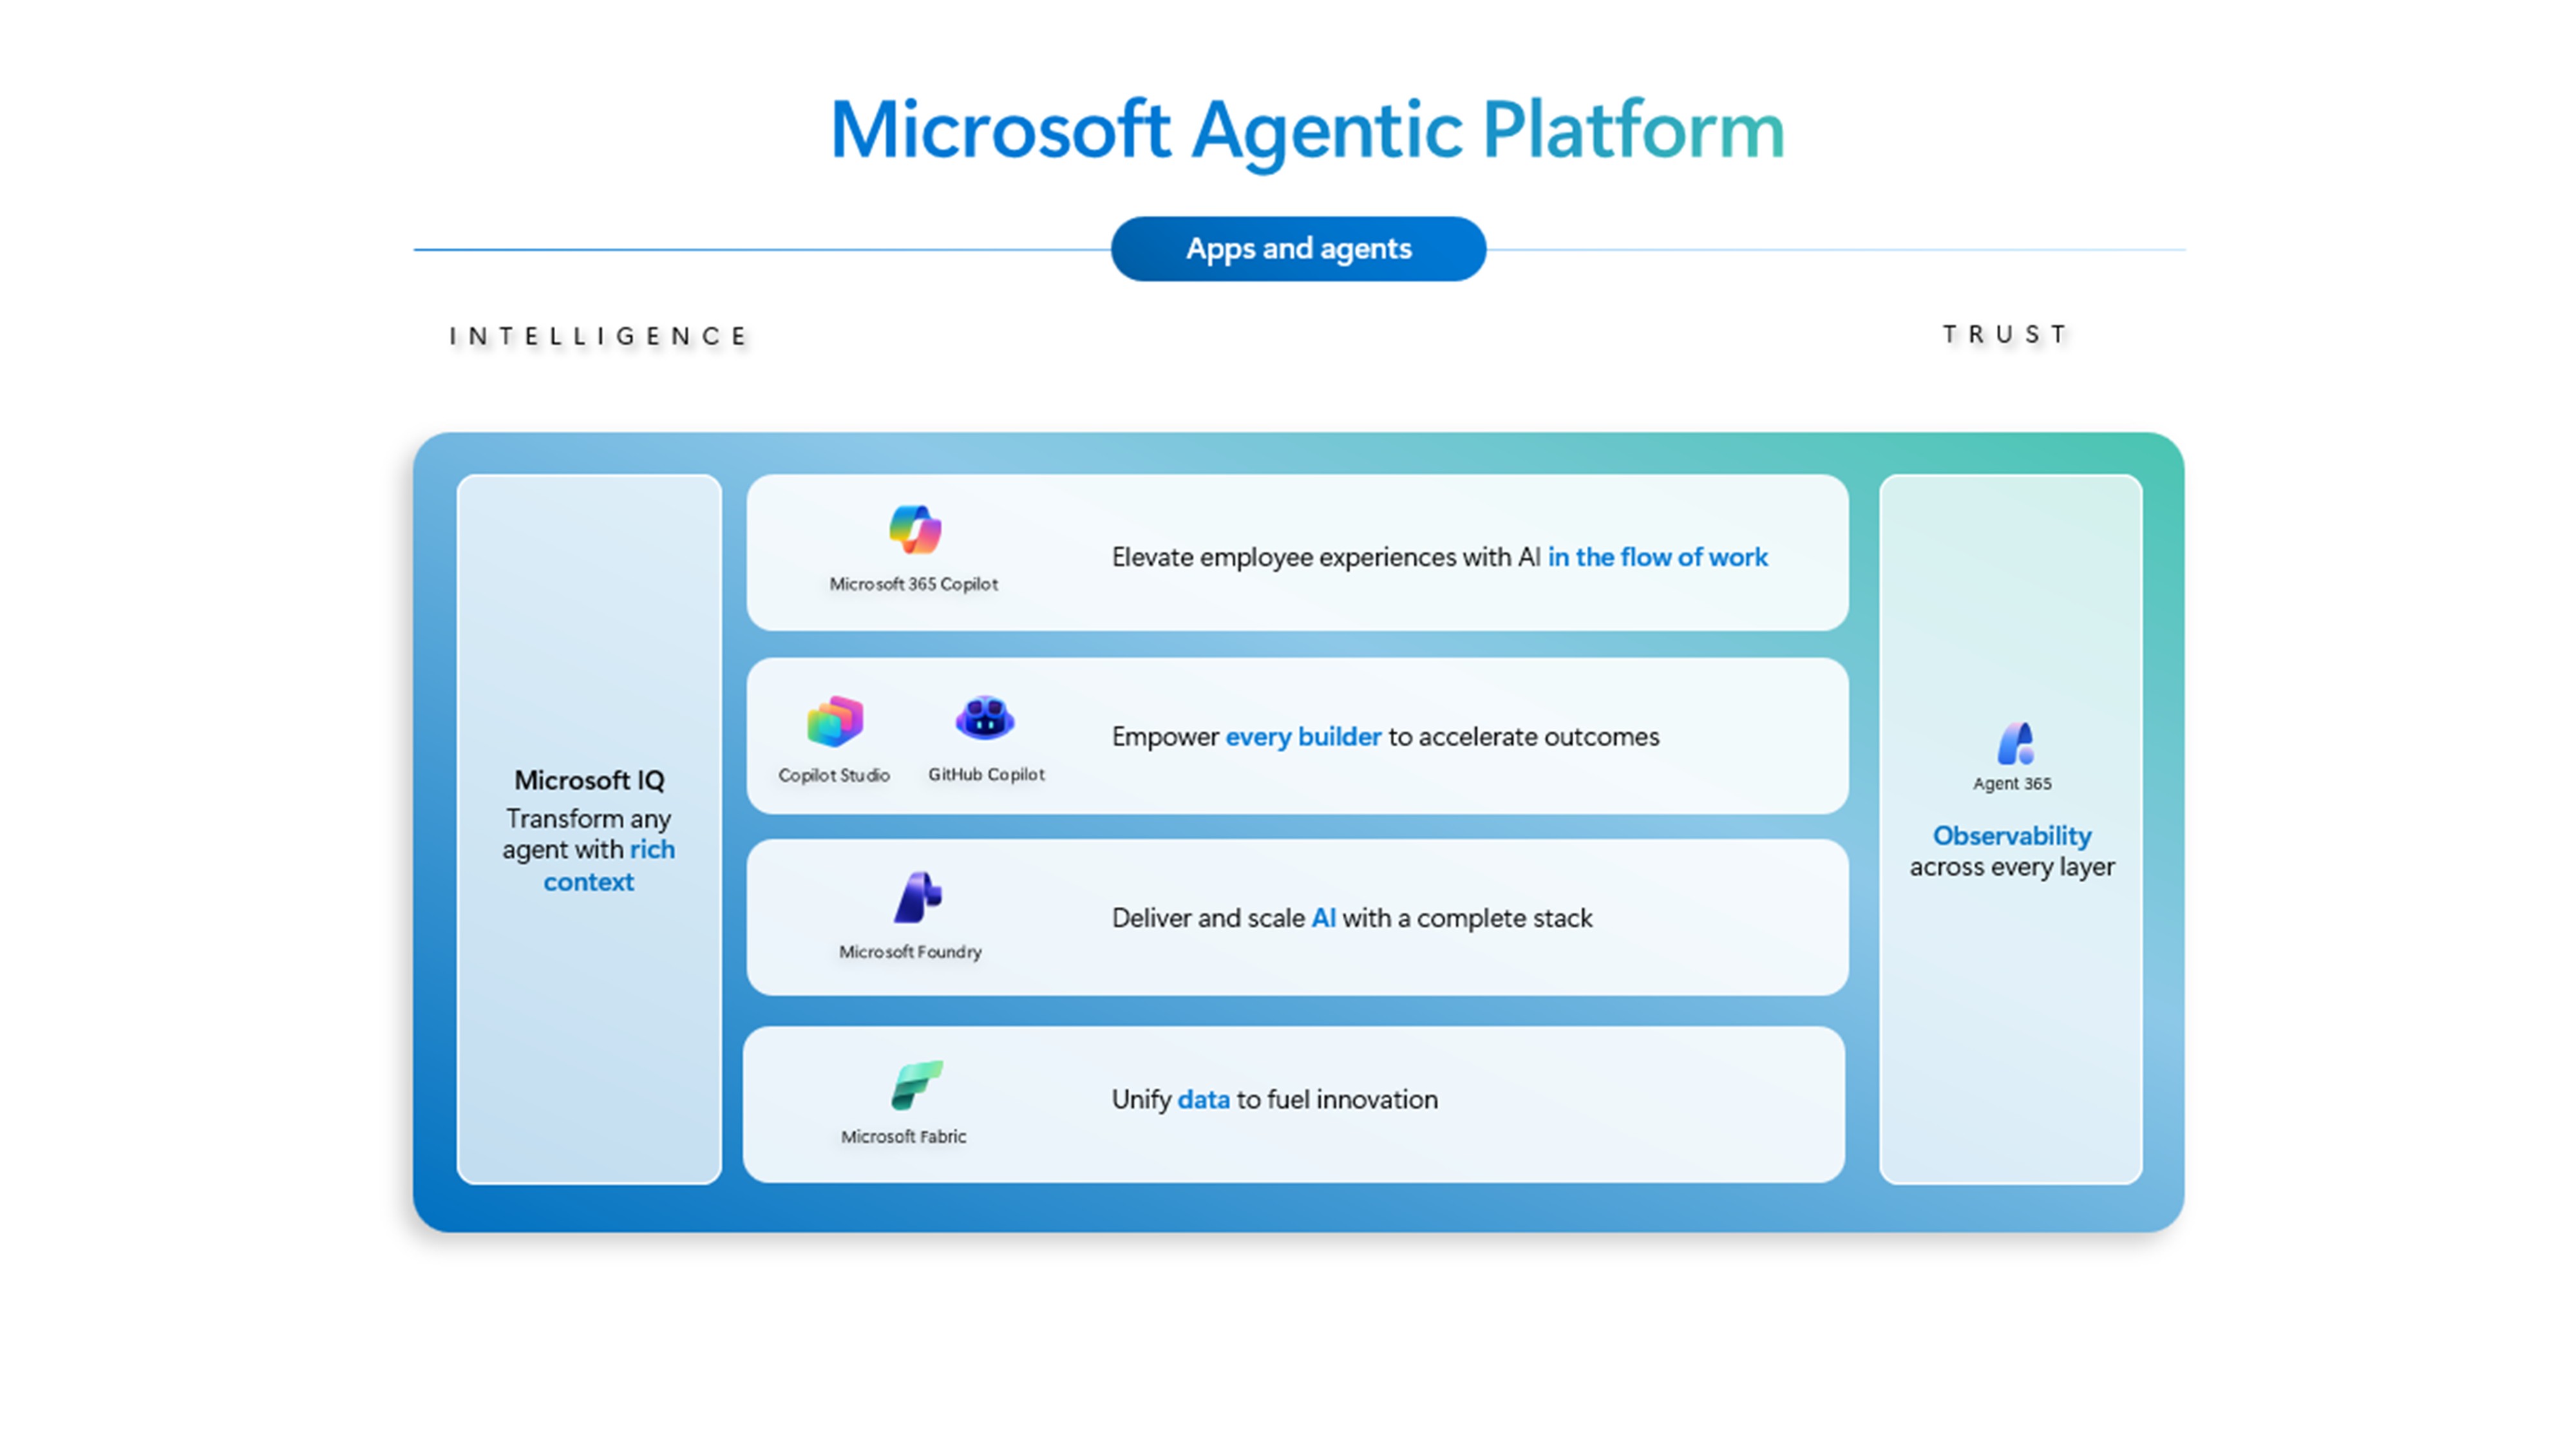This screenshot has height=1449, width=2576.
Task: Click the Microsoft Agentic Platform title
Action: click(1306, 130)
